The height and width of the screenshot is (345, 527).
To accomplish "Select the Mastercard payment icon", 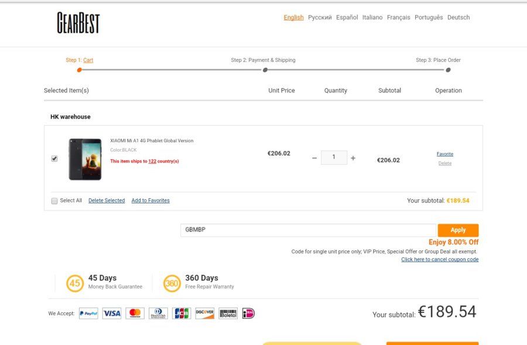I will pyautogui.click(x=135, y=313).
